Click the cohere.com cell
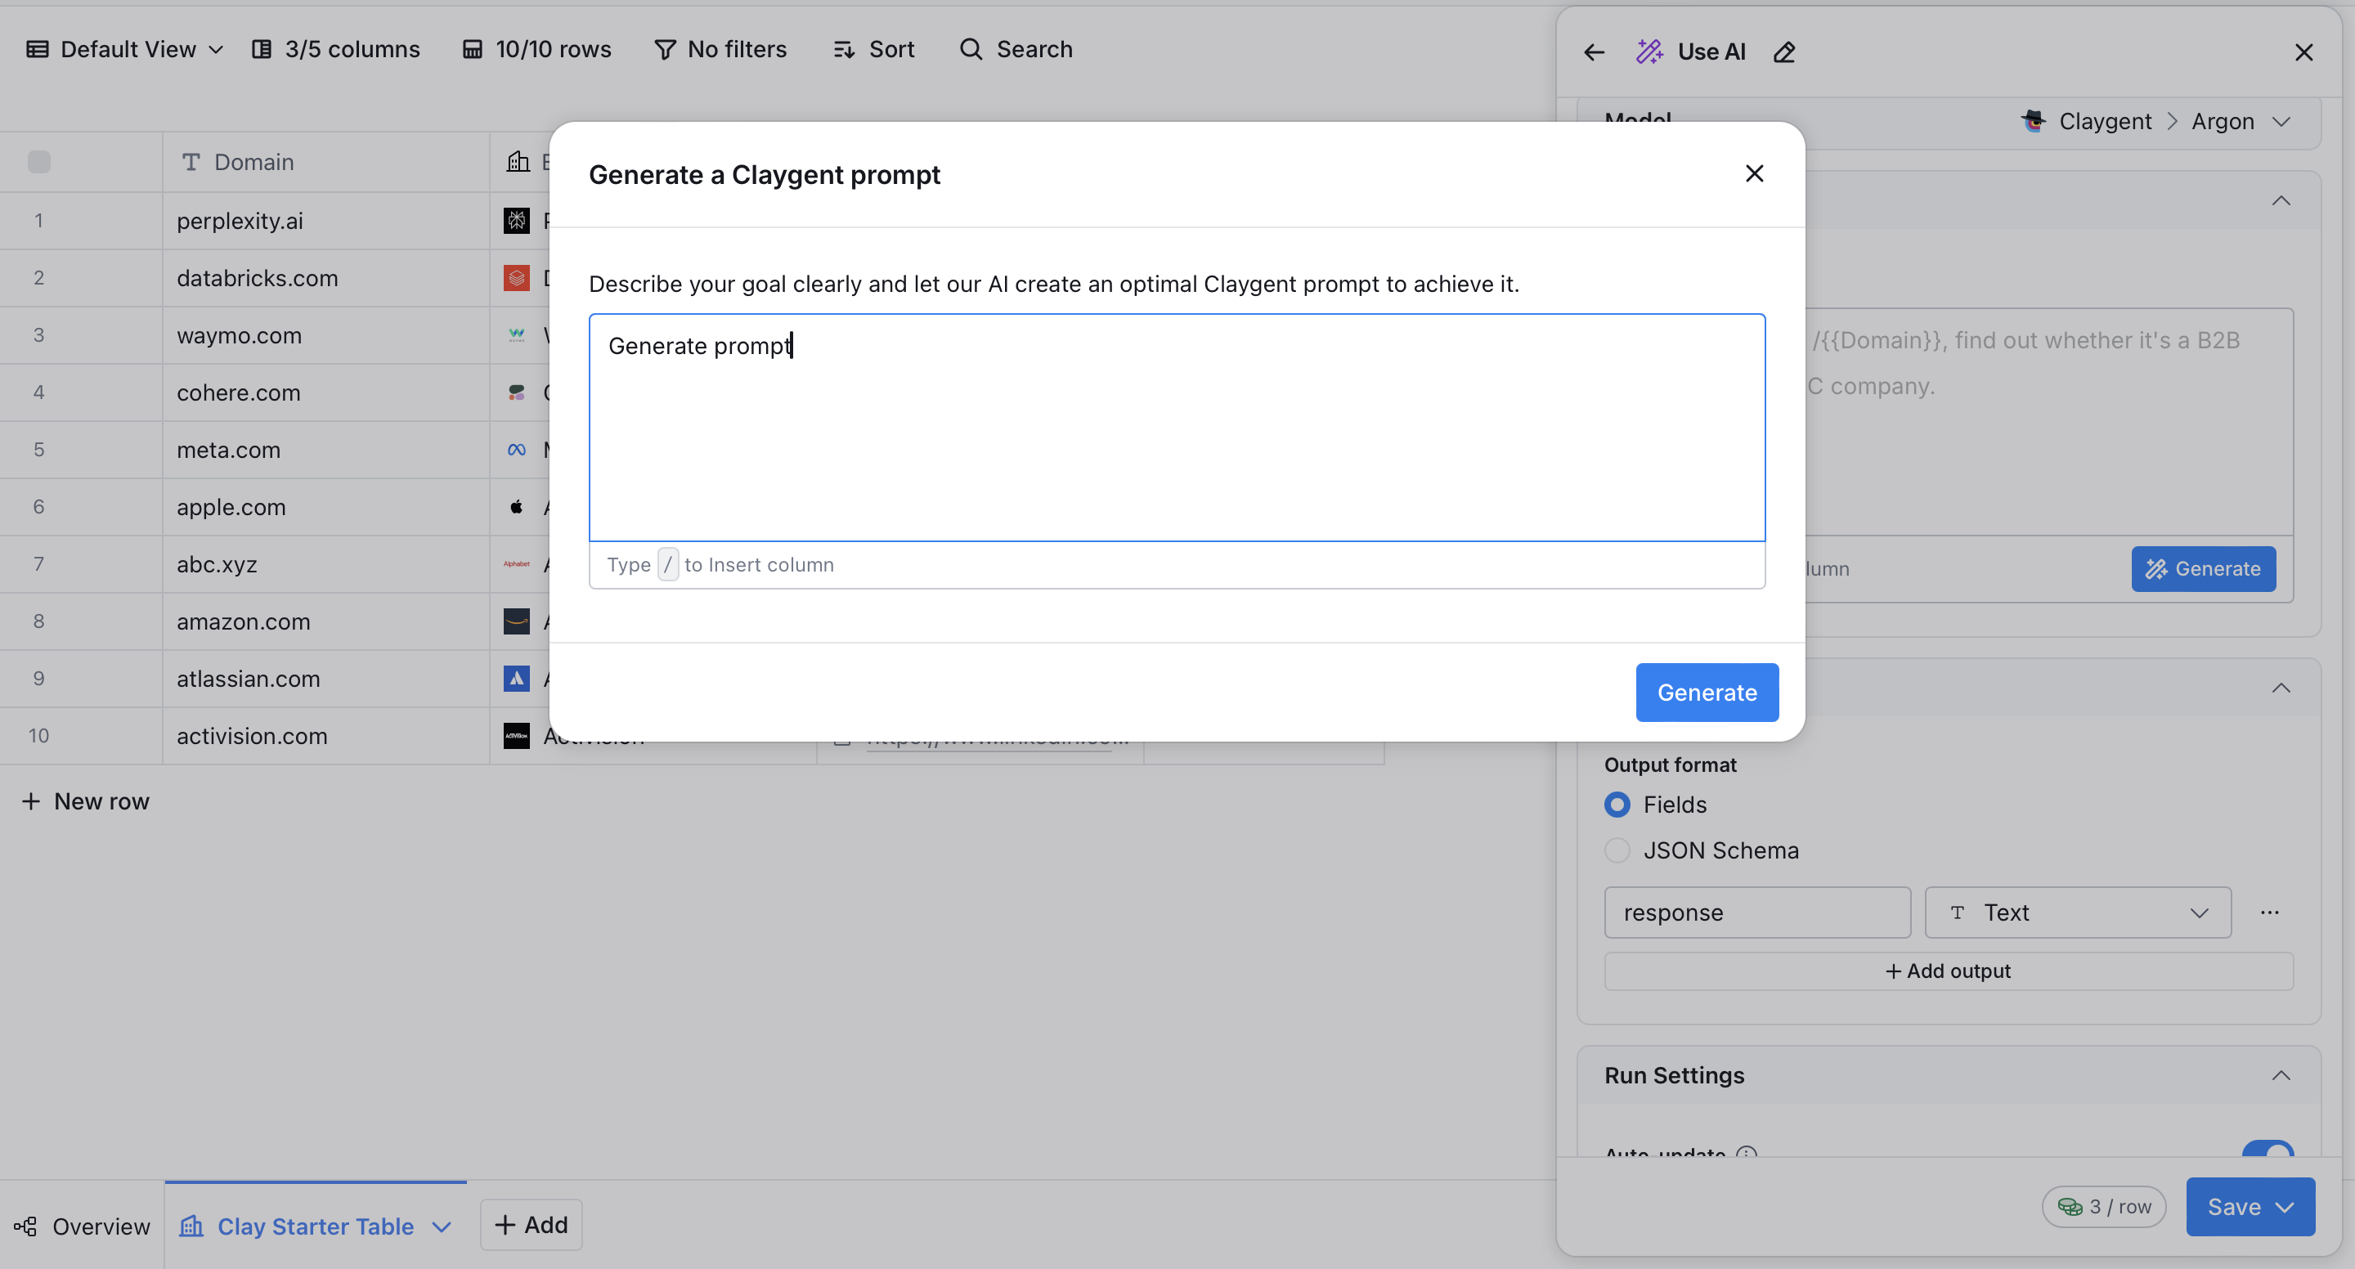Viewport: 2355px width, 1269px height. click(x=326, y=392)
